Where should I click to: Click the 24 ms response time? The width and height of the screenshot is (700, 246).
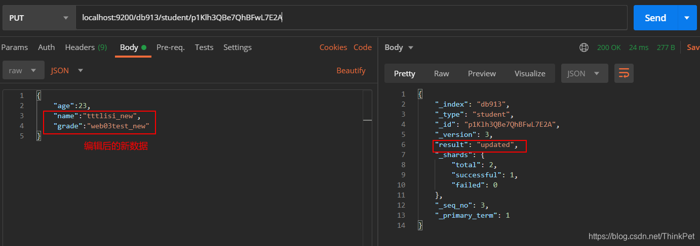(639, 47)
